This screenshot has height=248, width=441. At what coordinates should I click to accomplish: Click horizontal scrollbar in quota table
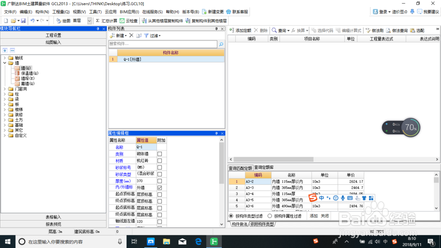[274, 159]
